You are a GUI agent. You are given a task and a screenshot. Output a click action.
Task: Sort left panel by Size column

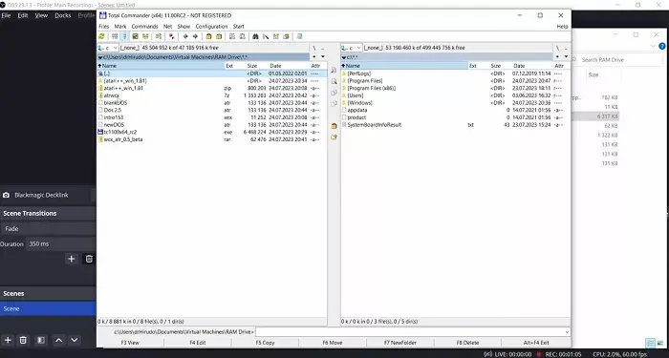[x=252, y=66]
